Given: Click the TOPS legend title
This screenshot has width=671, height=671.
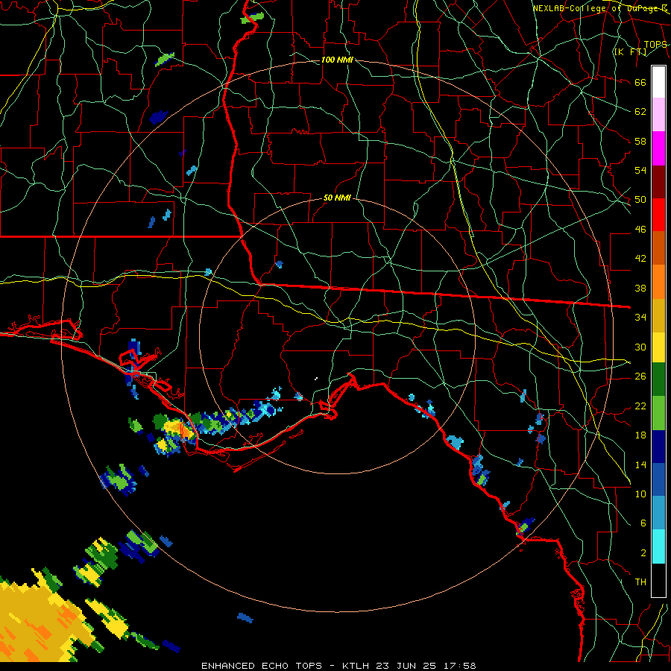Looking at the screenshot, I should tap(655, 44).
